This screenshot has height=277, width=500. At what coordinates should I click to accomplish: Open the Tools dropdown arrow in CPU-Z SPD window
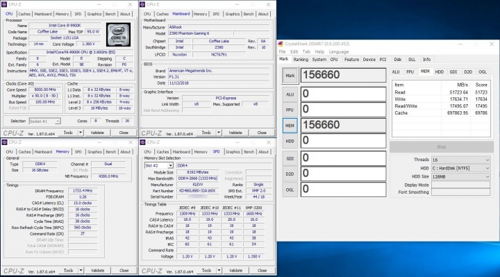click(219, 271)
